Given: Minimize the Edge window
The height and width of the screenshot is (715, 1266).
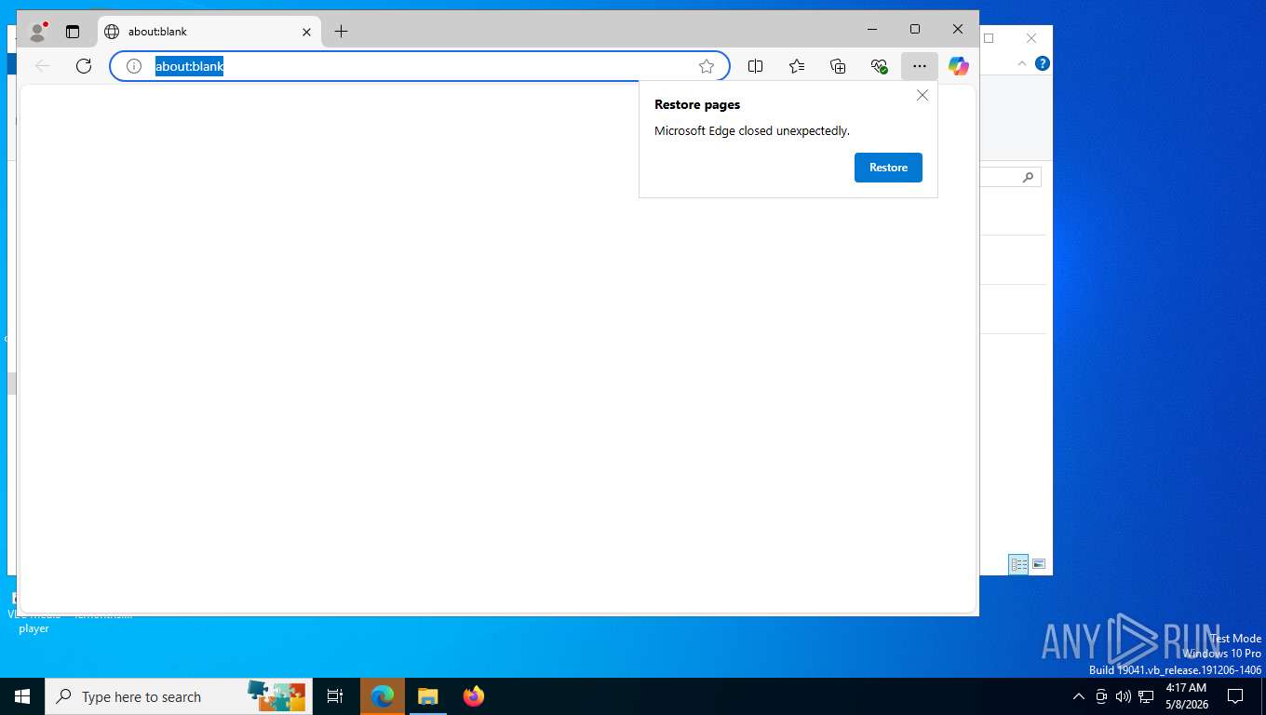Looking at the screenshot, I should [872, 30].
